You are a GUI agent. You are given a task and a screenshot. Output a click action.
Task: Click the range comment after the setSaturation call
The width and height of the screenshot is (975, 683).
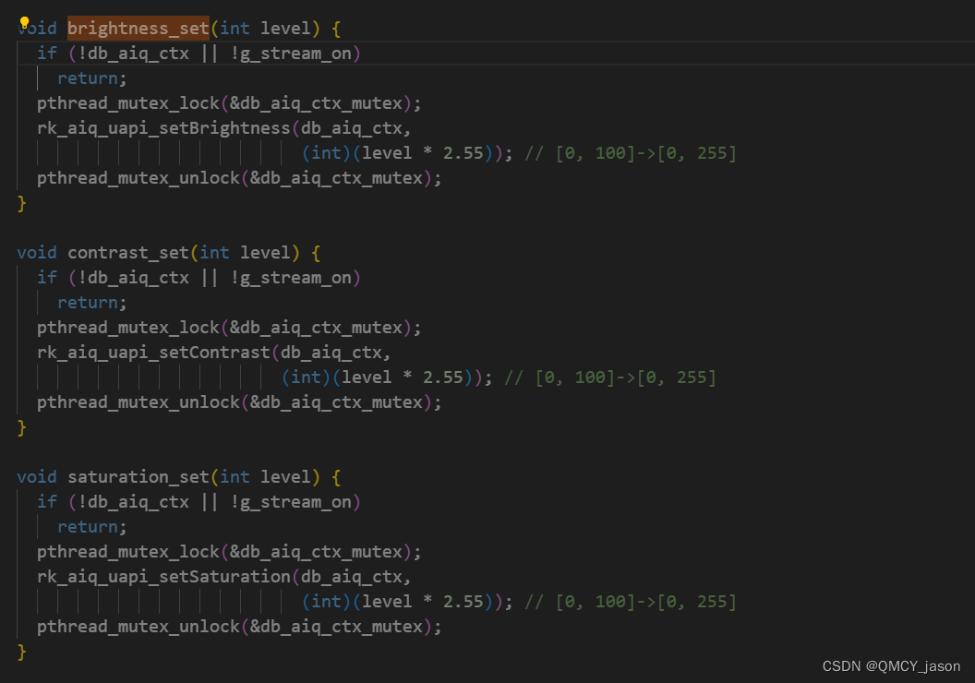[x=631, y=602]
